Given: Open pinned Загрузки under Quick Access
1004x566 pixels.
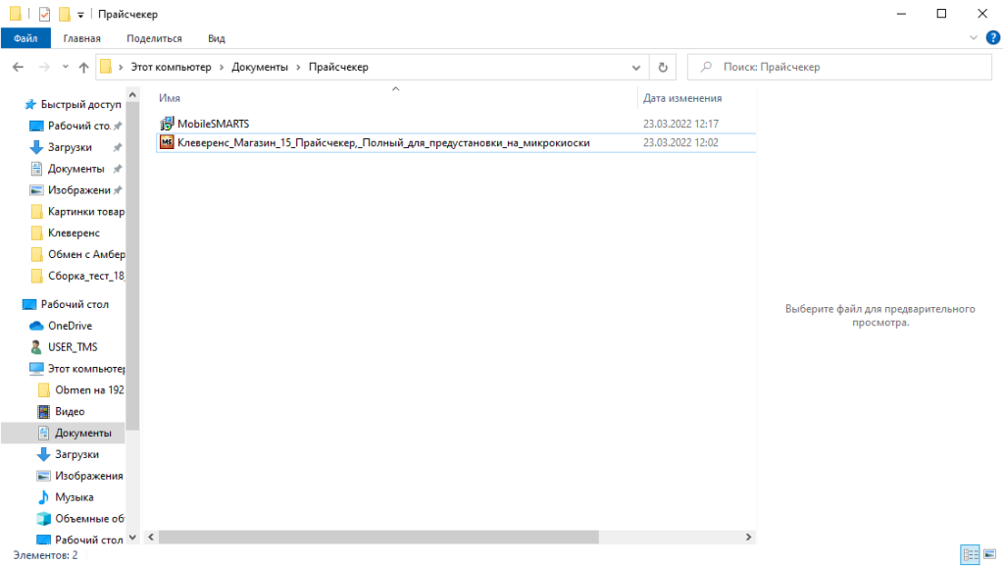Looking at the screenshot, I should [x=70, y=147].
